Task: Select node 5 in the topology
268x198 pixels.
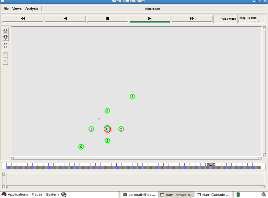Action: click(x=132, y=97)
